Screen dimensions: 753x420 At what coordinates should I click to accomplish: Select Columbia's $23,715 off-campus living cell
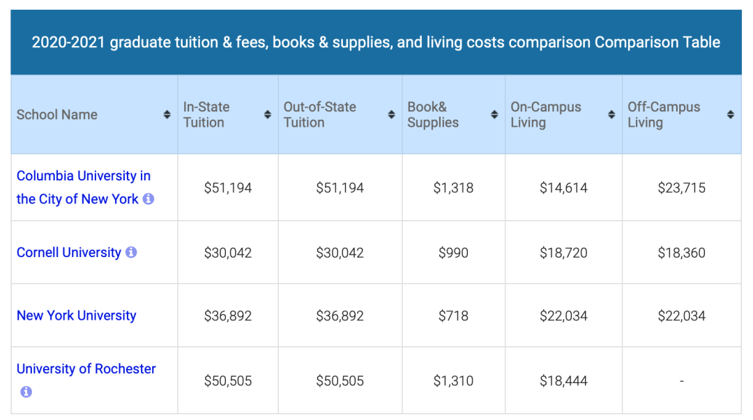click(681, 187)
